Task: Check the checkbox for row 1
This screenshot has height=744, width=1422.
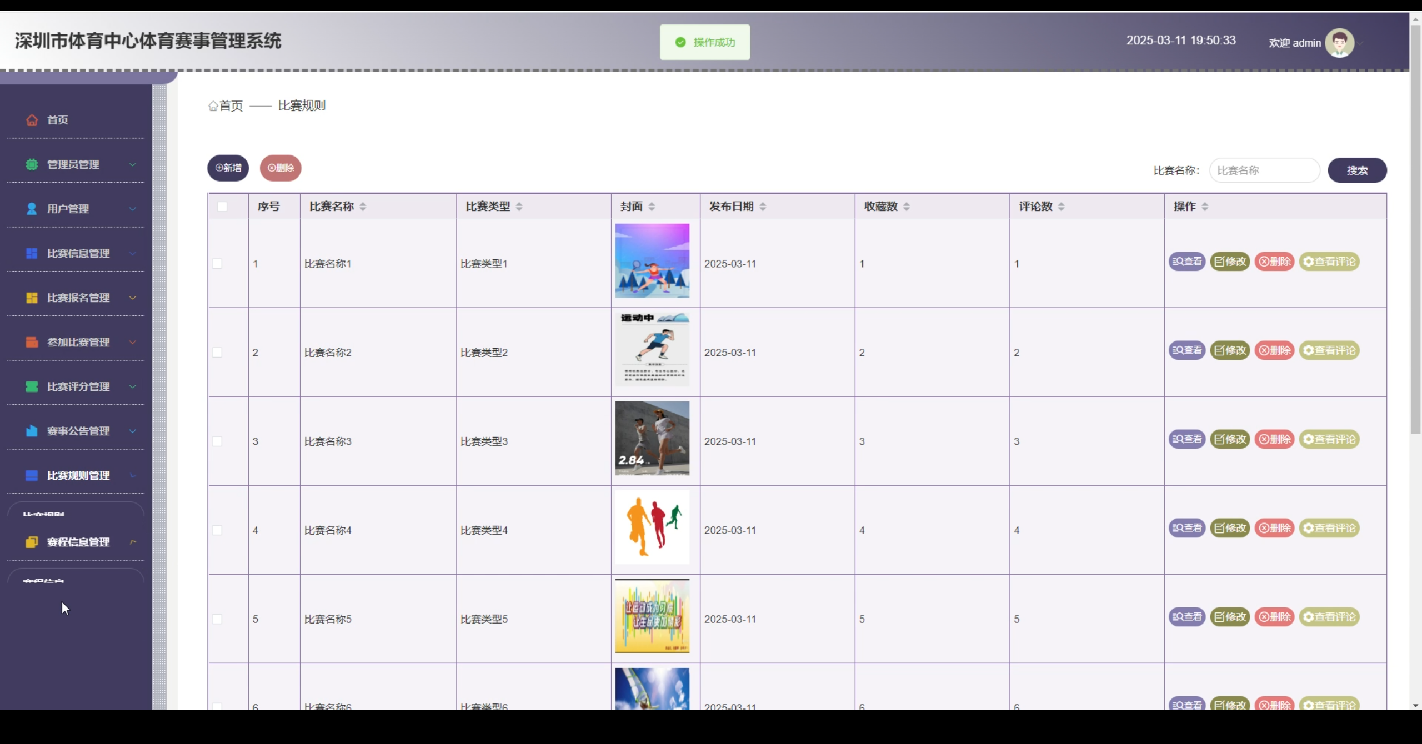Action: 217,264
